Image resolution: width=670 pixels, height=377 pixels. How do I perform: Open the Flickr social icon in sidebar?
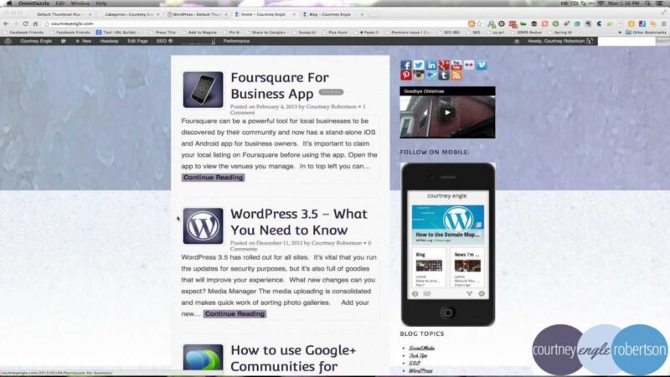point(469,65)
